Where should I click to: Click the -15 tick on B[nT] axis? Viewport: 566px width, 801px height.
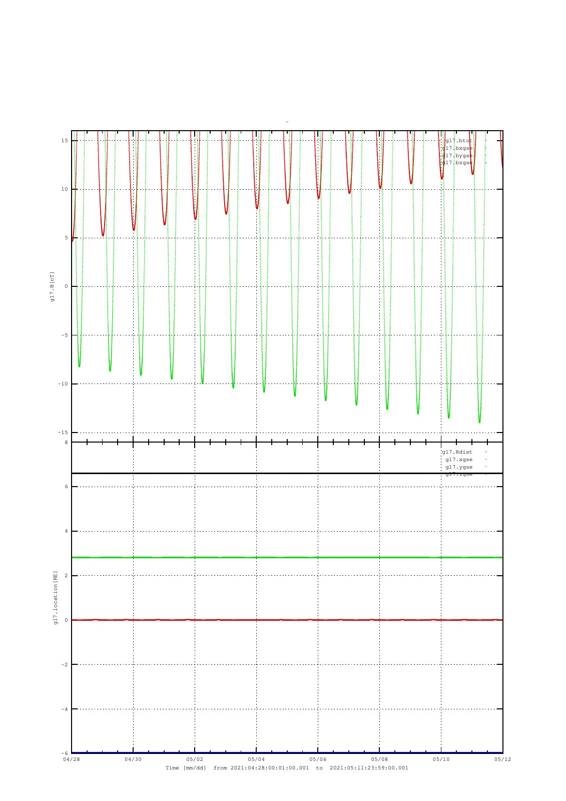(63, 433)
